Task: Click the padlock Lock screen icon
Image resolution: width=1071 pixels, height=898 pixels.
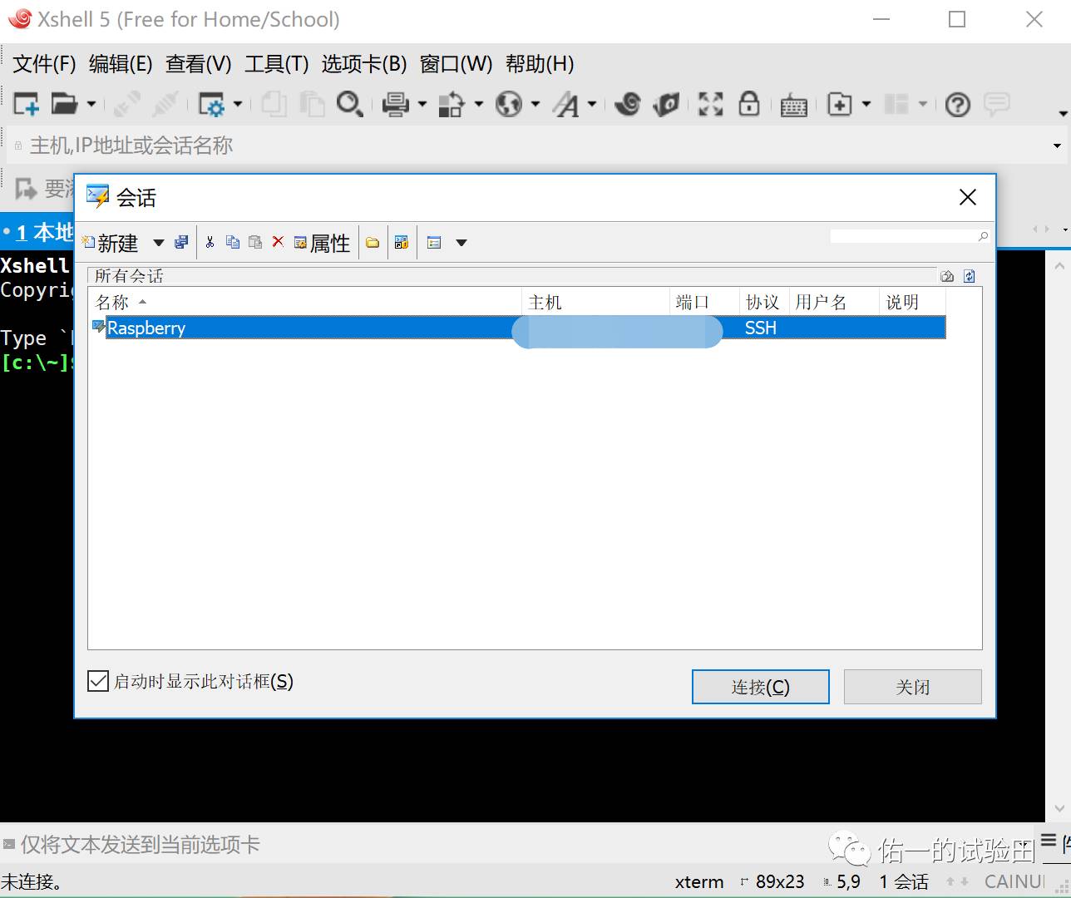Action: pos(749,104)
